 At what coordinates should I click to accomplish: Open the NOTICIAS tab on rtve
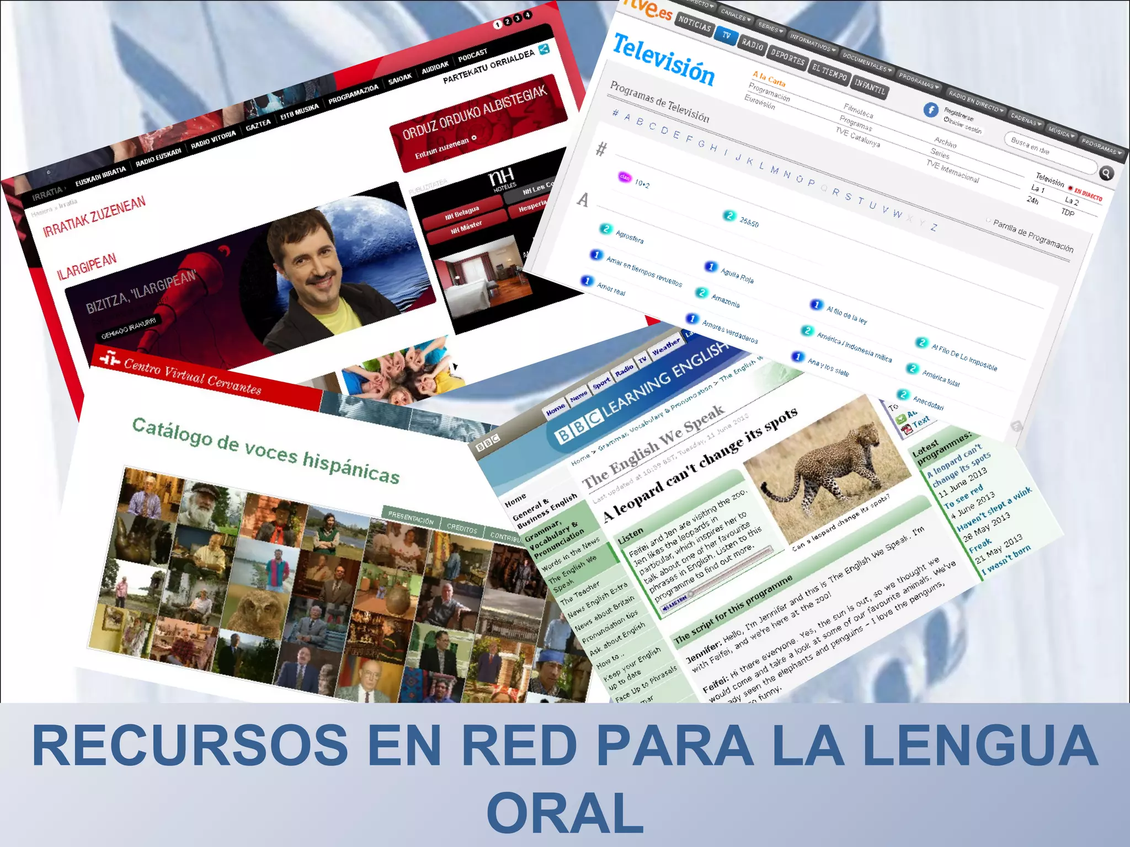coord(695,24)
